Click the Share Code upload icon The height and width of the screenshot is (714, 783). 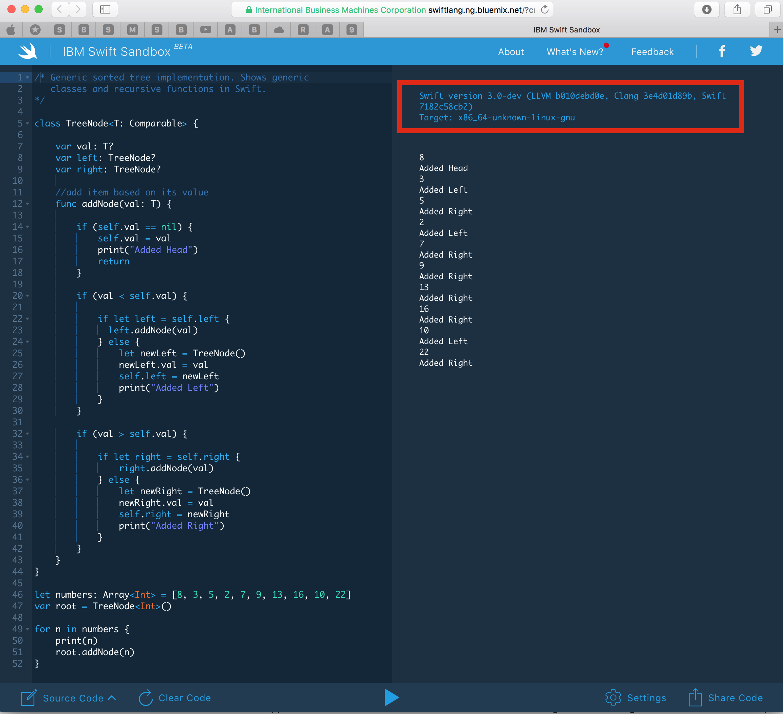click(x=695, y=697)
